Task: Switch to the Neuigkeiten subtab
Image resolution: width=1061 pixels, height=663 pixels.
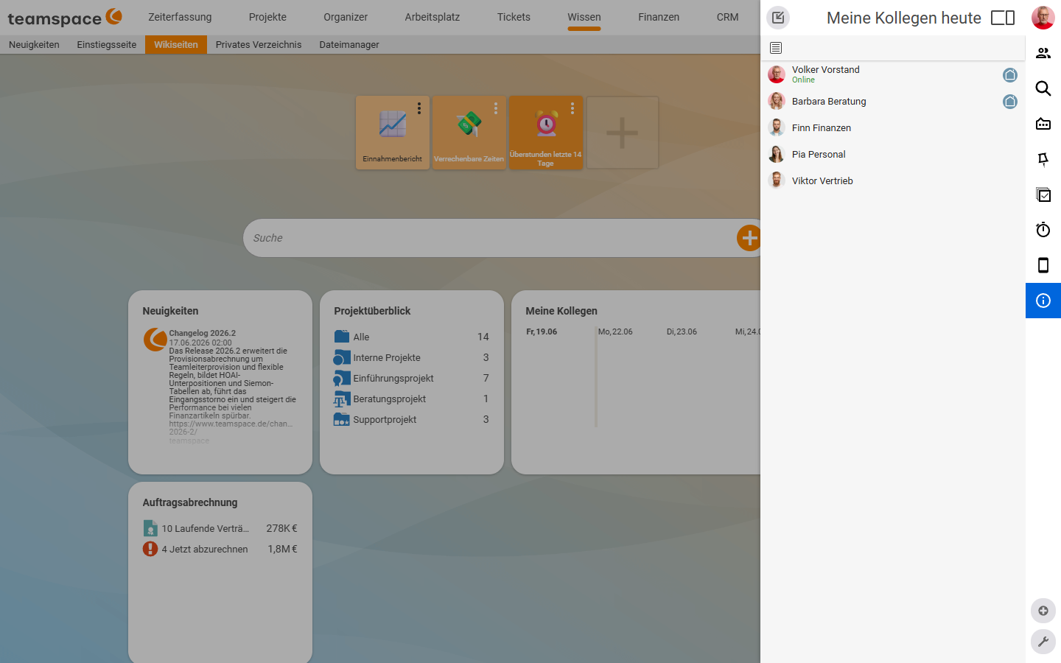Action: [x=34, y=45]
